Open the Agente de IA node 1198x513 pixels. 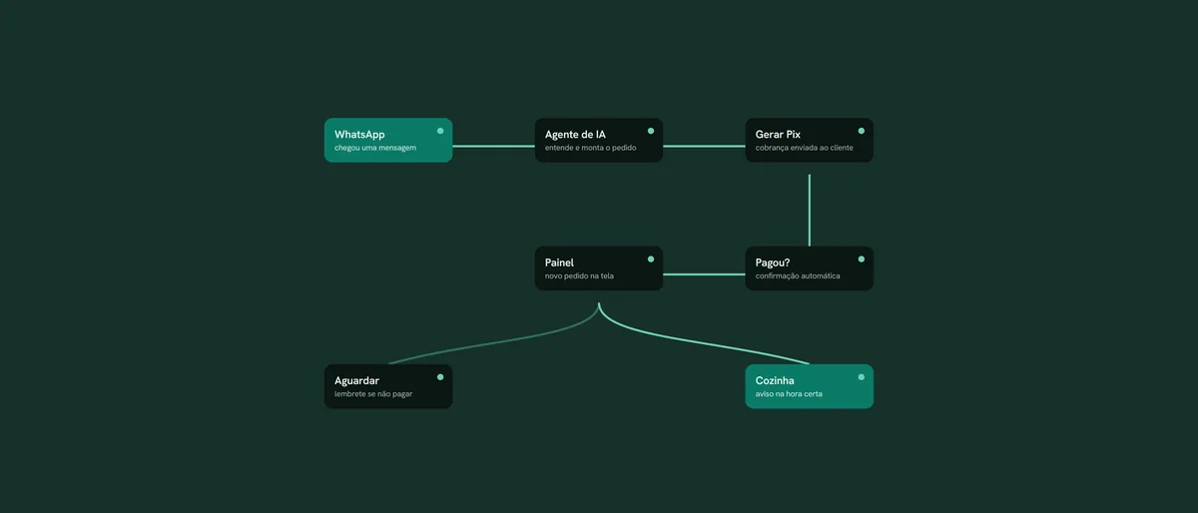click(599, 140)
